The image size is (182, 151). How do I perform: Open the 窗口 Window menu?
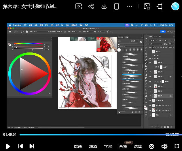[81, 25]
